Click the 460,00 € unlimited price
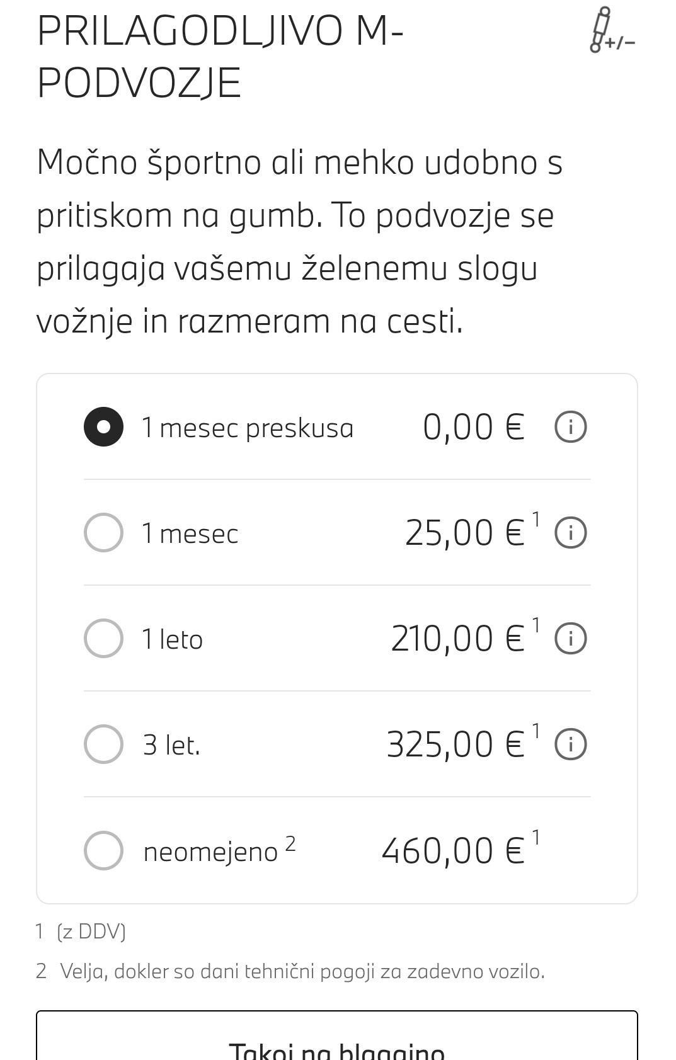The height and width of the screenshot is (1060, 676). [453, 851]
